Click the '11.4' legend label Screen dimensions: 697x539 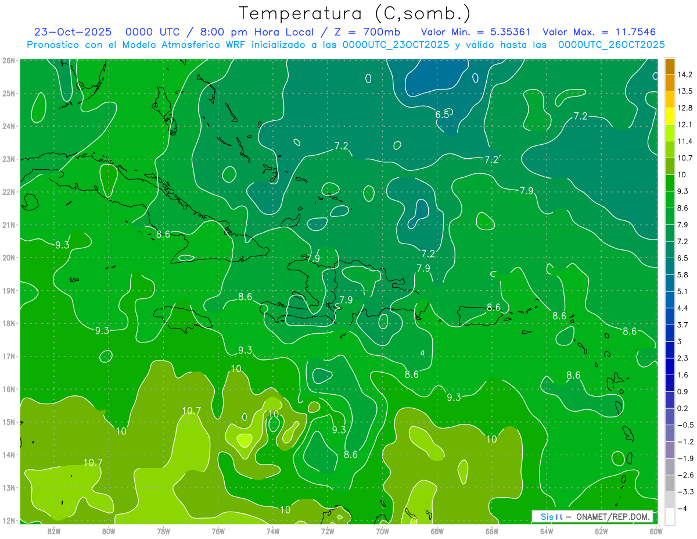tap(684, 141)
